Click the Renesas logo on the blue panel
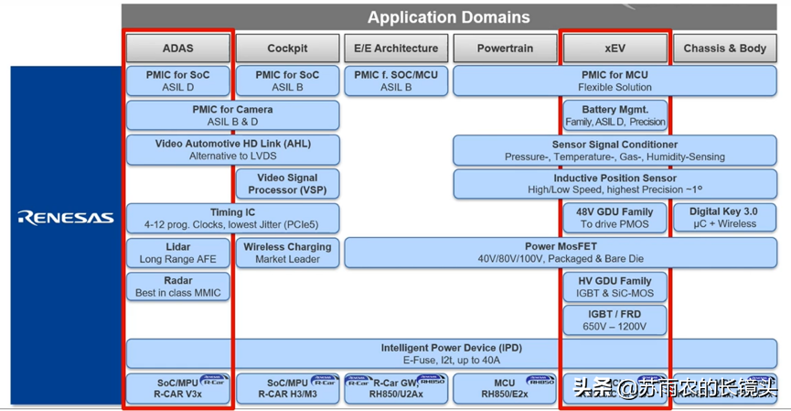Image resolution: width=791 pixels, height=411 pixels. pyautogui.click(x=66, y=218)
